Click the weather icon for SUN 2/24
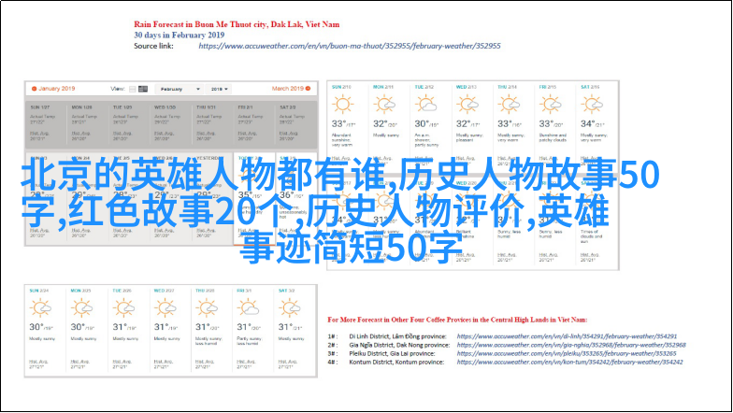This screenshot has height=413, width=733. pos(40,308)
